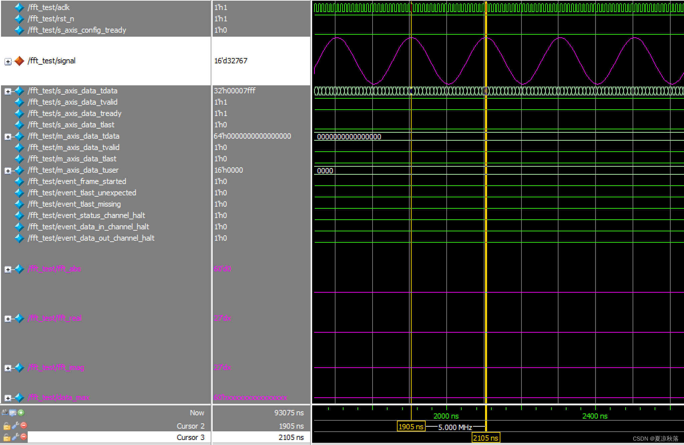Click the 60'hxxxxxxxxxxxxxxx value of data_max
Viewport: 684px width, 445px height.
250,397
